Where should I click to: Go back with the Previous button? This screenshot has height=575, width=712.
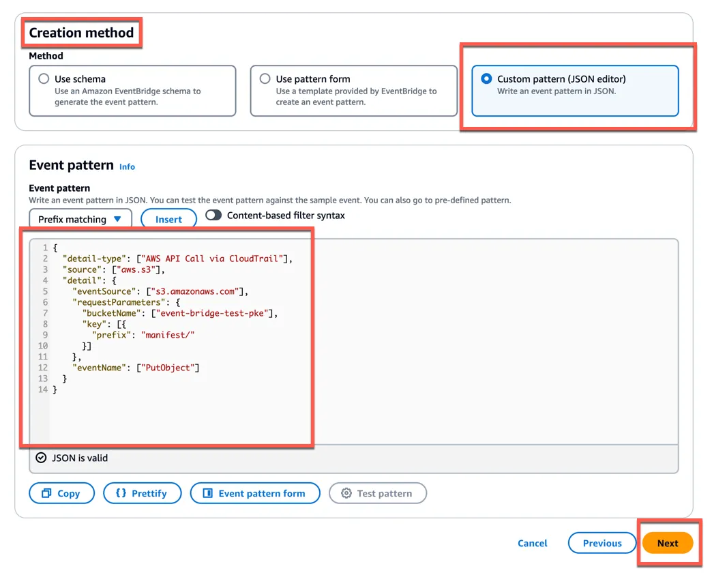pyautogui.click(x=602, y=543)
